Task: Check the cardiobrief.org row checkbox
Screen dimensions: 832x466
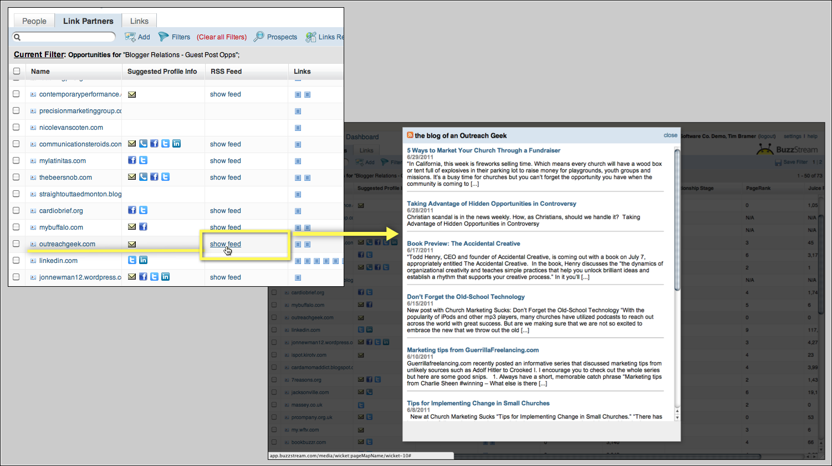Action: [x=17, y=211]
